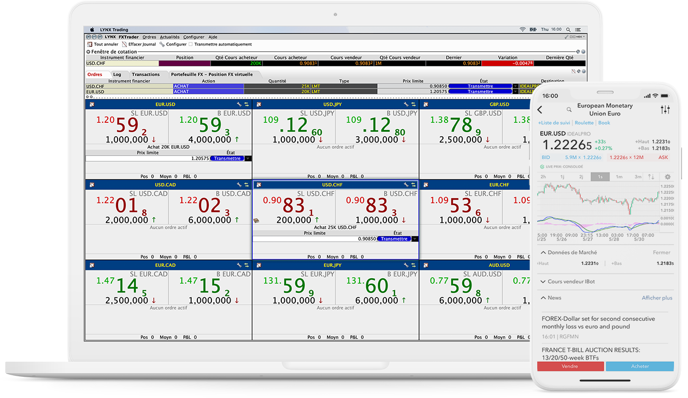Image resolution: width=688 pixels, height=398 pixels.
Task: Click the wrench icon on USD.JPY cell
Action: pos(406,104)
